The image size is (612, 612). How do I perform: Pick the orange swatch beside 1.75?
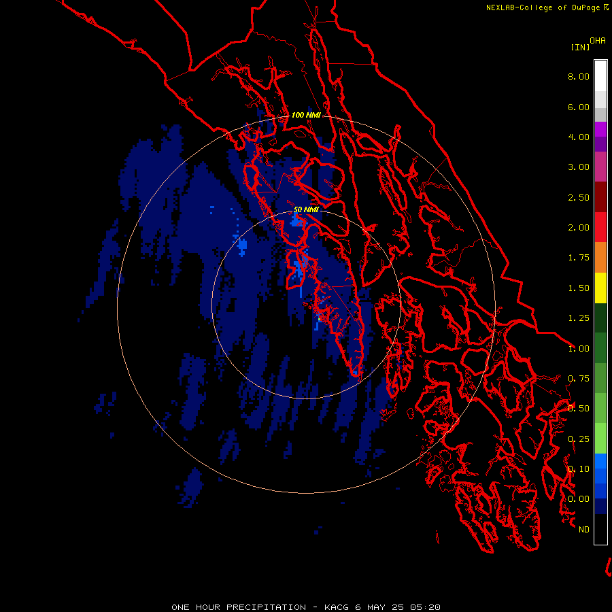[x=600, y=258]
